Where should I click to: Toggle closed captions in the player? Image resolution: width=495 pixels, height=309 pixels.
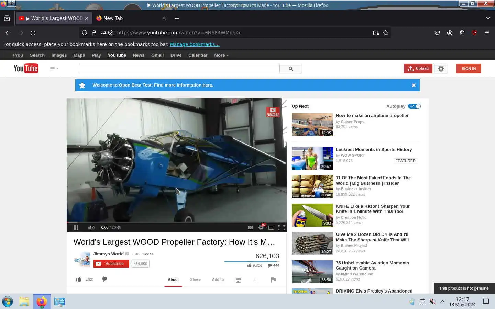coord(251,228)
